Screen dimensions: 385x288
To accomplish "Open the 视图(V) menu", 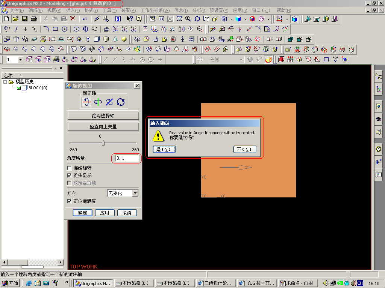I will [54, 10].
